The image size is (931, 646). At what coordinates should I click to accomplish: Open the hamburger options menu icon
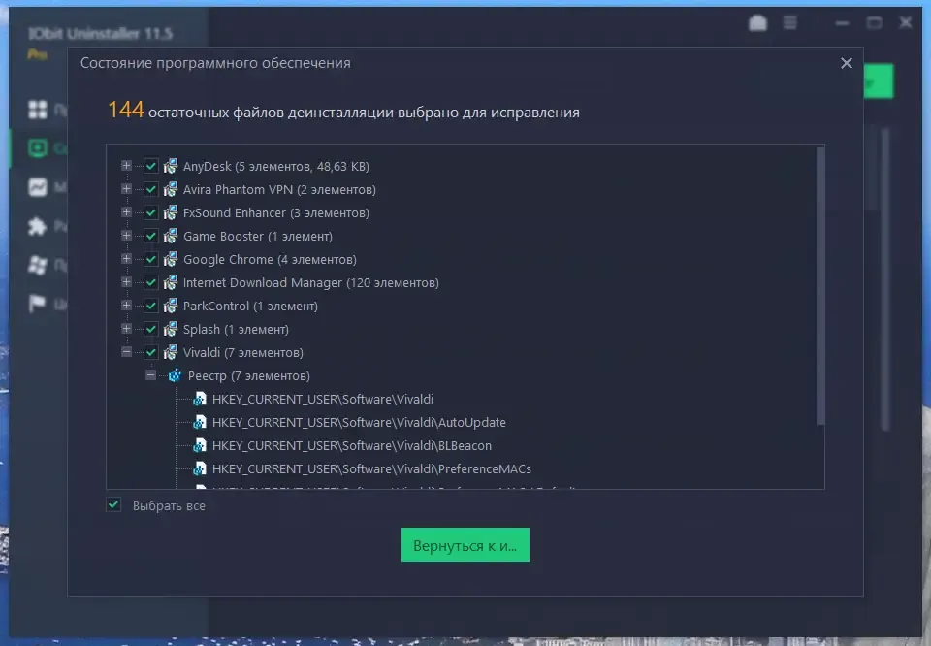(790, 22)
